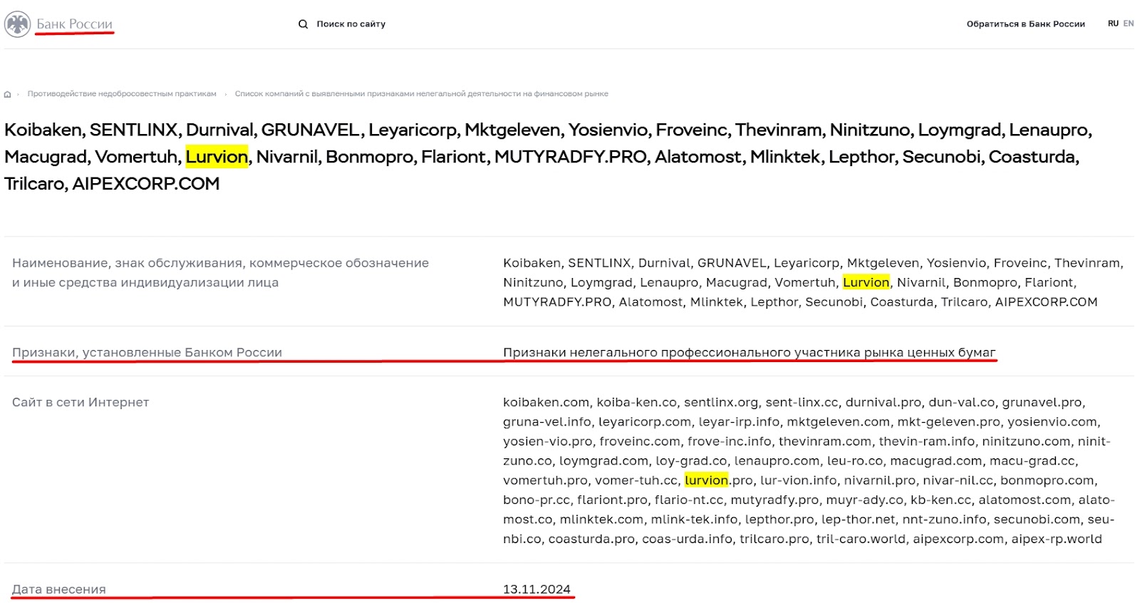1140x603 pixels.
Task: Click label Наименование, знак обслуживания
Action: click(x=220, y=273)
